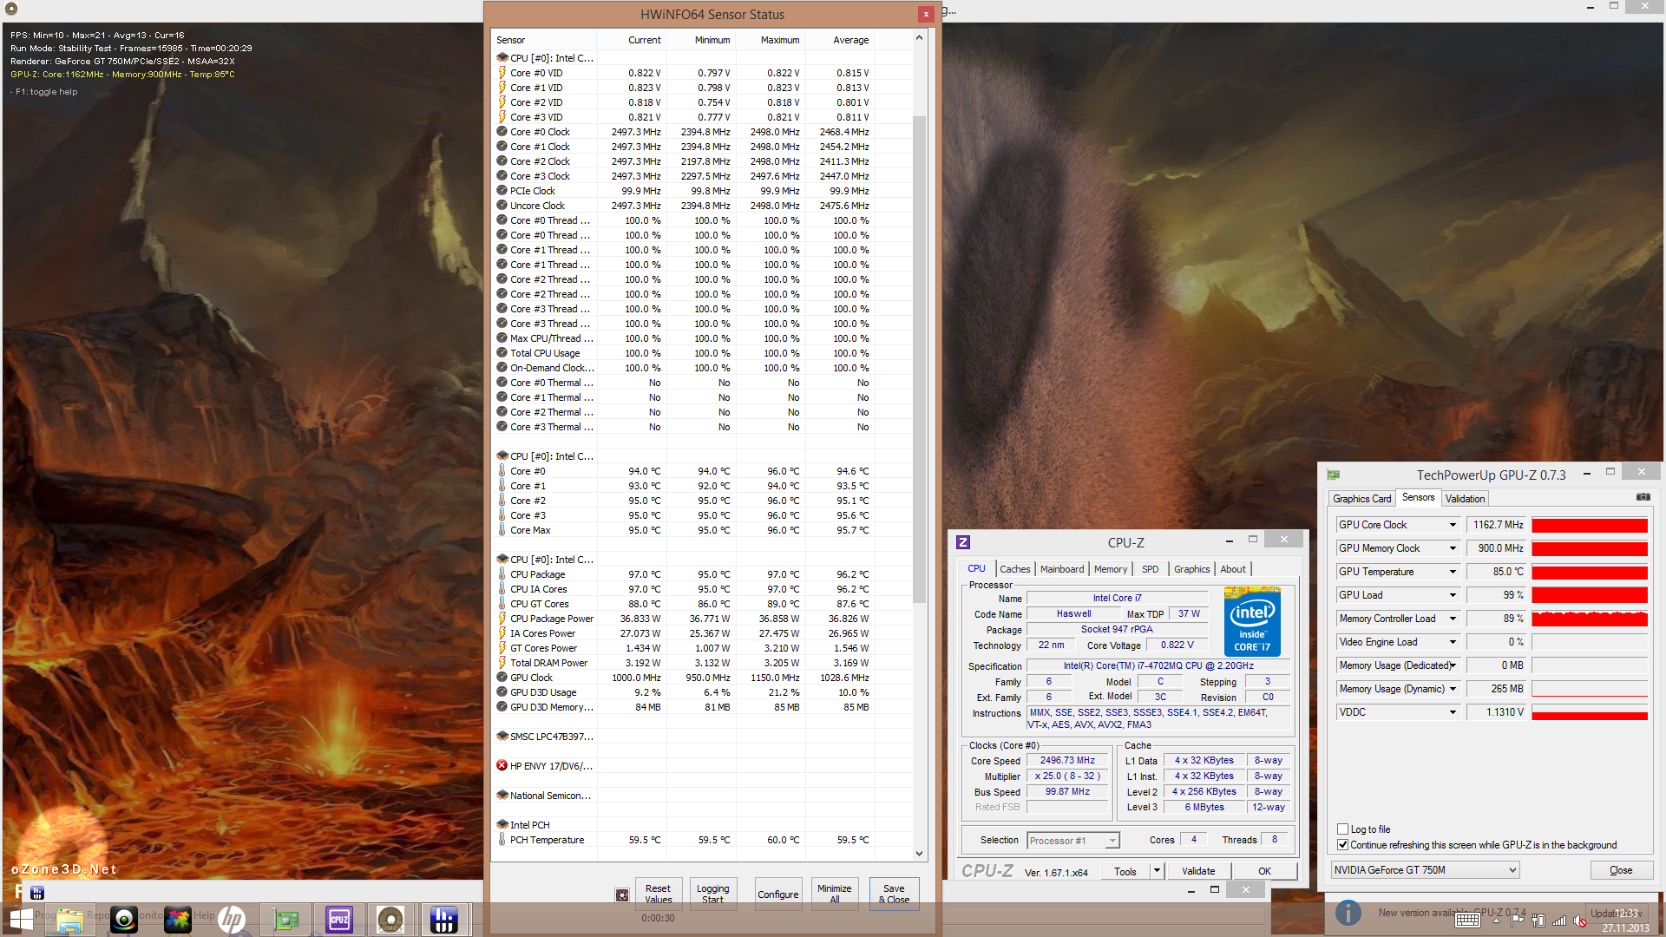Click the red error icon beside HP ENVY 17/DV6
The width and height of the screenshot is (1666, 937).
click(502, 765)
